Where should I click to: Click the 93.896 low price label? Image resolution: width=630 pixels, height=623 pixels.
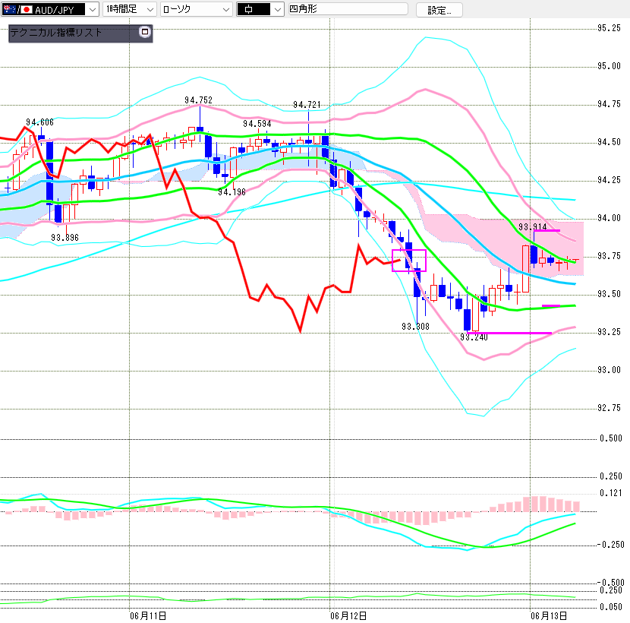click(65, 238)
